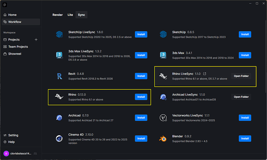Click the clovisbolasco14 account avatar
This screenshot has width=267, height=160.
click(x=6, y=153)
